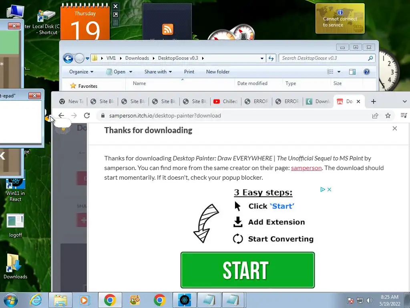Click Print in the Explorer toolbar
This screenshot has width=410, height=308.
(x=189, y=72)
